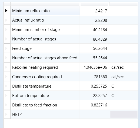This screenshot has height=128, width=140.
Task: Select the Minimum reflux ratio row arrow
Action: tap(6, 11)
